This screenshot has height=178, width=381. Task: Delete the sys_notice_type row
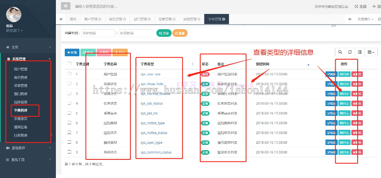357,123
